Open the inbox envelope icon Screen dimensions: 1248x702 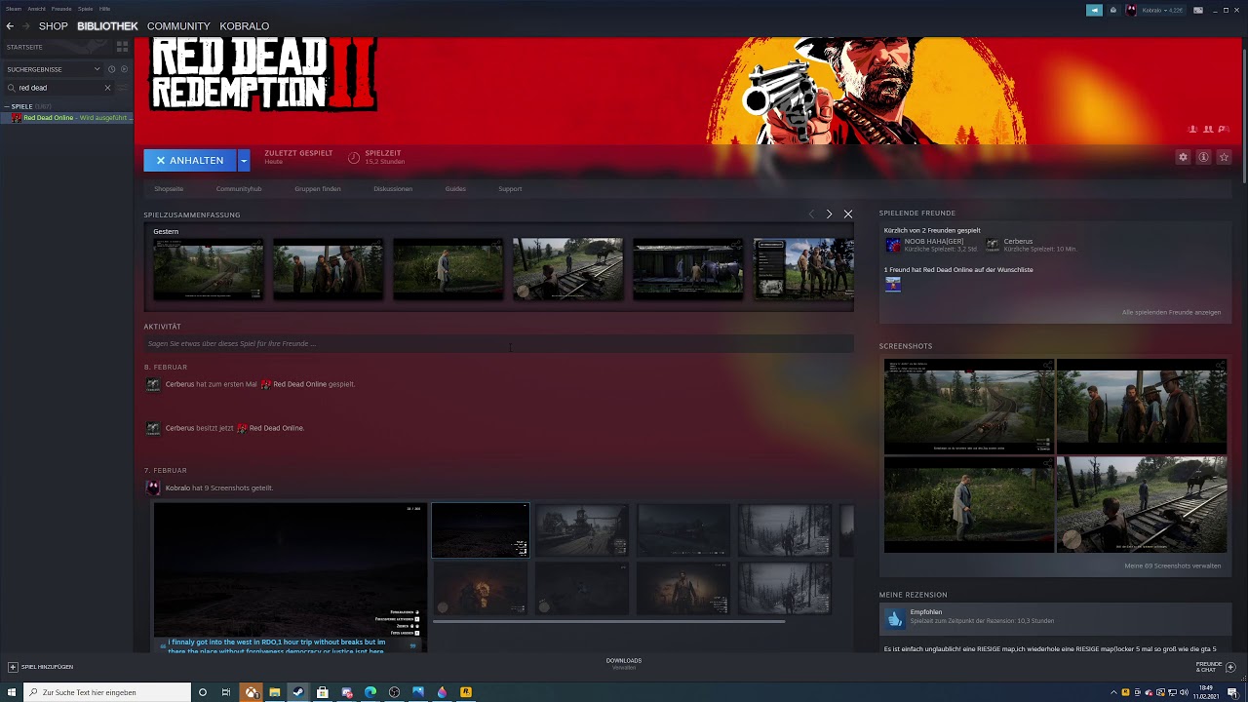tap(1113, 10)
